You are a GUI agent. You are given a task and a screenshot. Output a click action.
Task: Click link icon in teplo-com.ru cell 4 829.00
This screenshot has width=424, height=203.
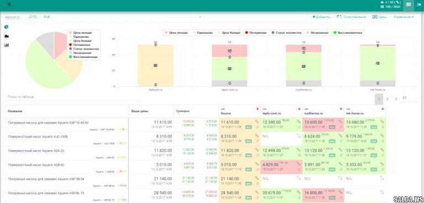tap(299, 164)
